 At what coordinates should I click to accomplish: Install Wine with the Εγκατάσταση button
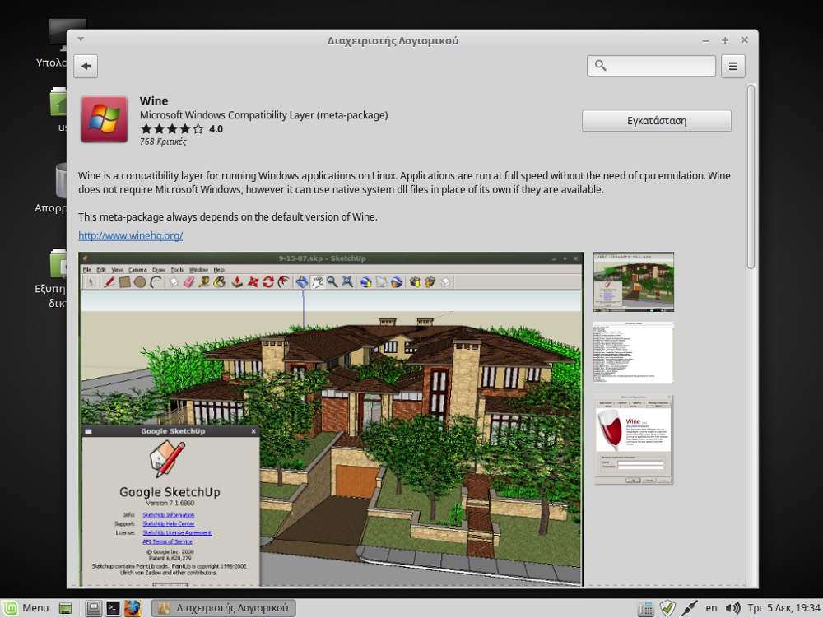pyautogui.click(x=656, y=121)
